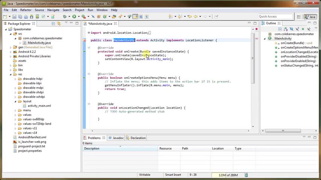Click the New file toolbar icon

[x=5, y=16]
